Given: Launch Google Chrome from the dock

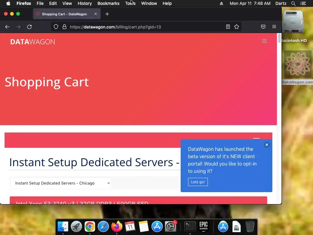Looking at the screenshot, I should pos(90,227).
